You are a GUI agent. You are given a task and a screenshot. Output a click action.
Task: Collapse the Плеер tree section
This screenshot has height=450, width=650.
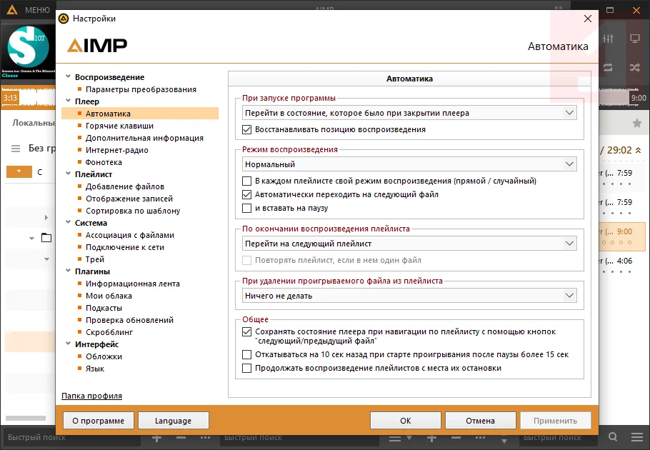tap(68, 101)
